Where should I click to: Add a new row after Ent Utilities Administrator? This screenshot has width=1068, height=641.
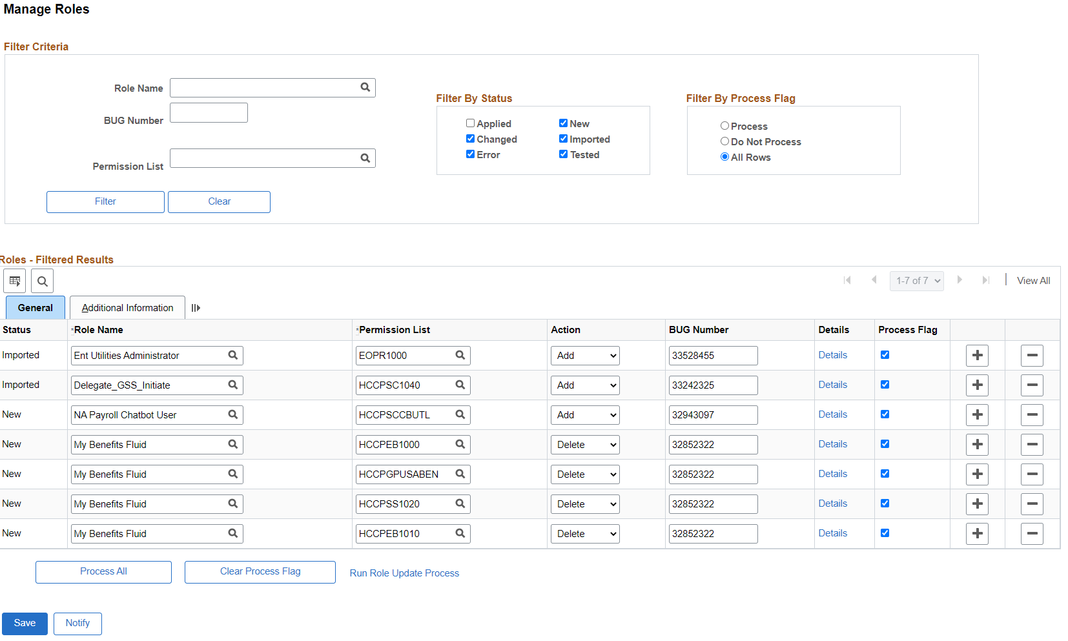[x=977, y=355]
